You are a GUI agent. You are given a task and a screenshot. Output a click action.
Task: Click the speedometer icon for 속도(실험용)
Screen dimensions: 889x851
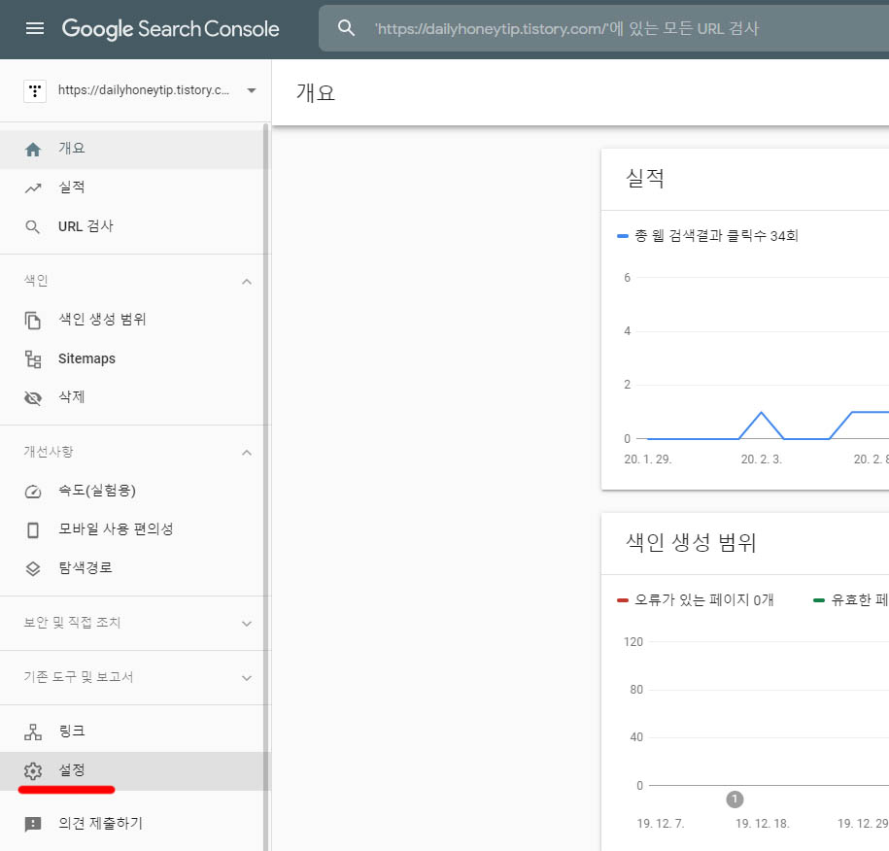click(33, 492)
